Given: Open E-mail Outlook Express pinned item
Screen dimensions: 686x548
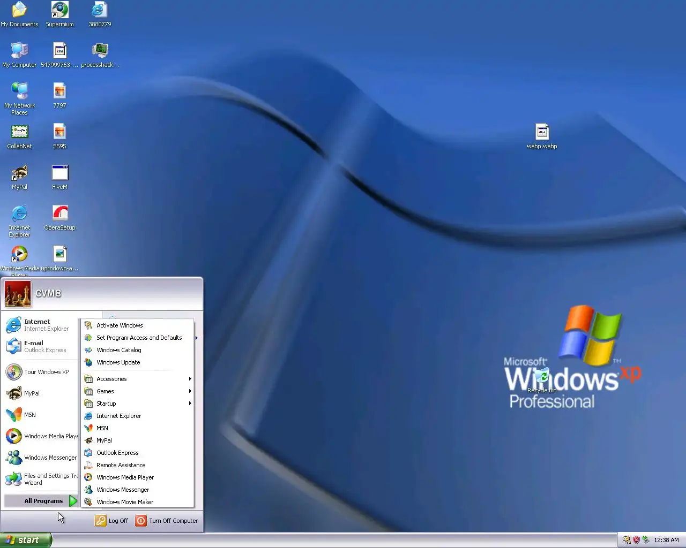Looking at the screenshot, I should pyautogui.click(x=41, y=346).
